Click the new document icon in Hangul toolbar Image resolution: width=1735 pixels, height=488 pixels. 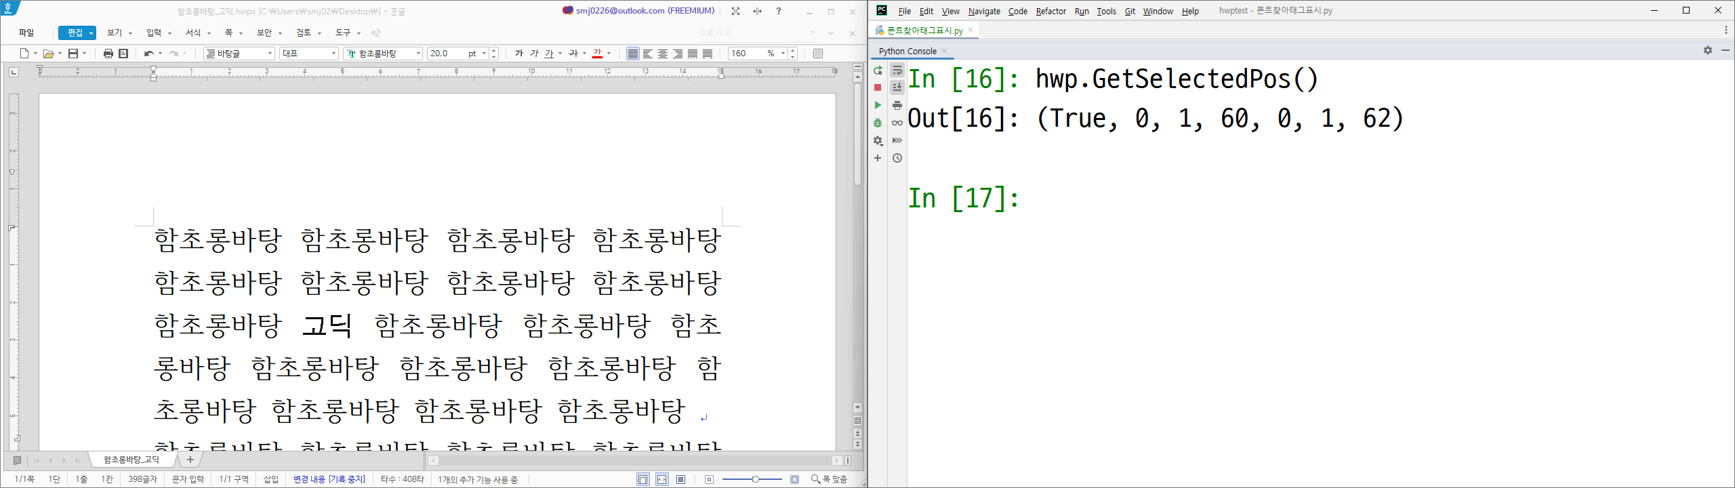tap(24, 54)
